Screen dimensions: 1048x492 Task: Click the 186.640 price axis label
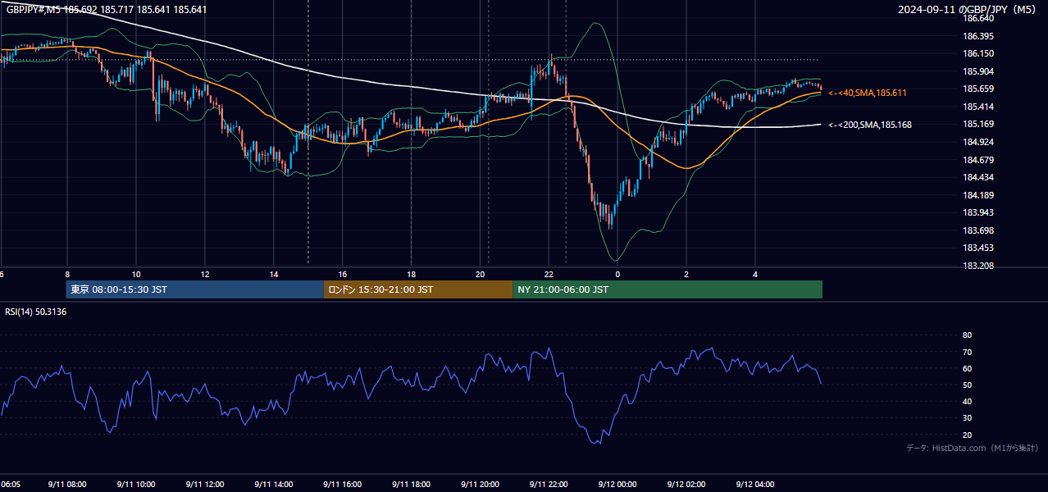(x=978, y=19)
